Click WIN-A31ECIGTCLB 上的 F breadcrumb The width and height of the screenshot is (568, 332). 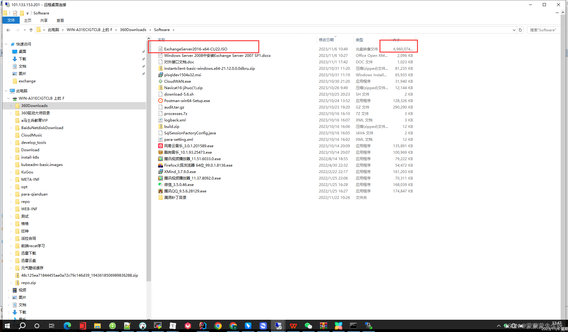pyautogui.click(x=89, y=30)
